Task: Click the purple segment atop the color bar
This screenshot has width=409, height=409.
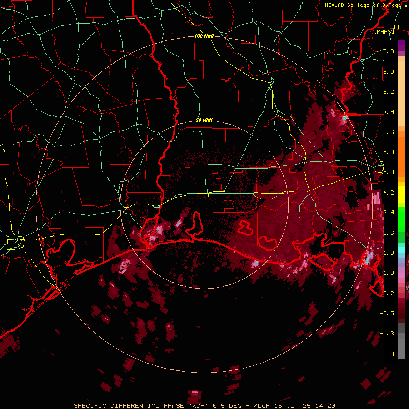Action: pyautogui.click(x=401, y=45)
